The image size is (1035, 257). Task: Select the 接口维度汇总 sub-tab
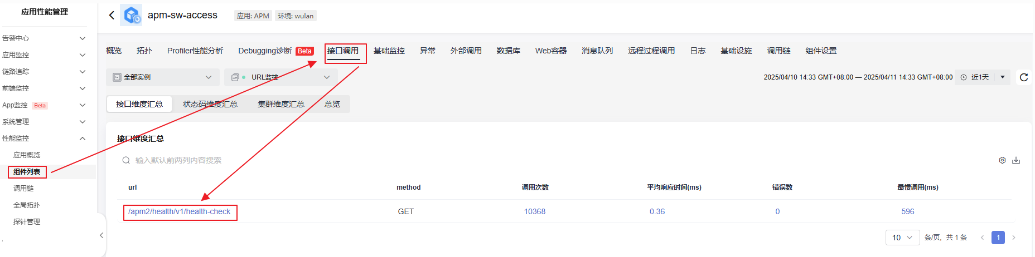139,104
